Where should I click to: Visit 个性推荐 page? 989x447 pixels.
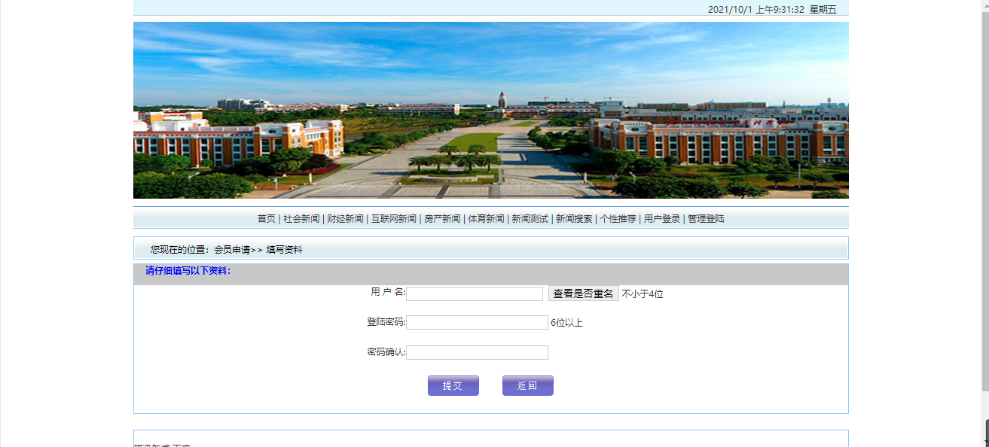pyautogui.click(x=618, y=219)
